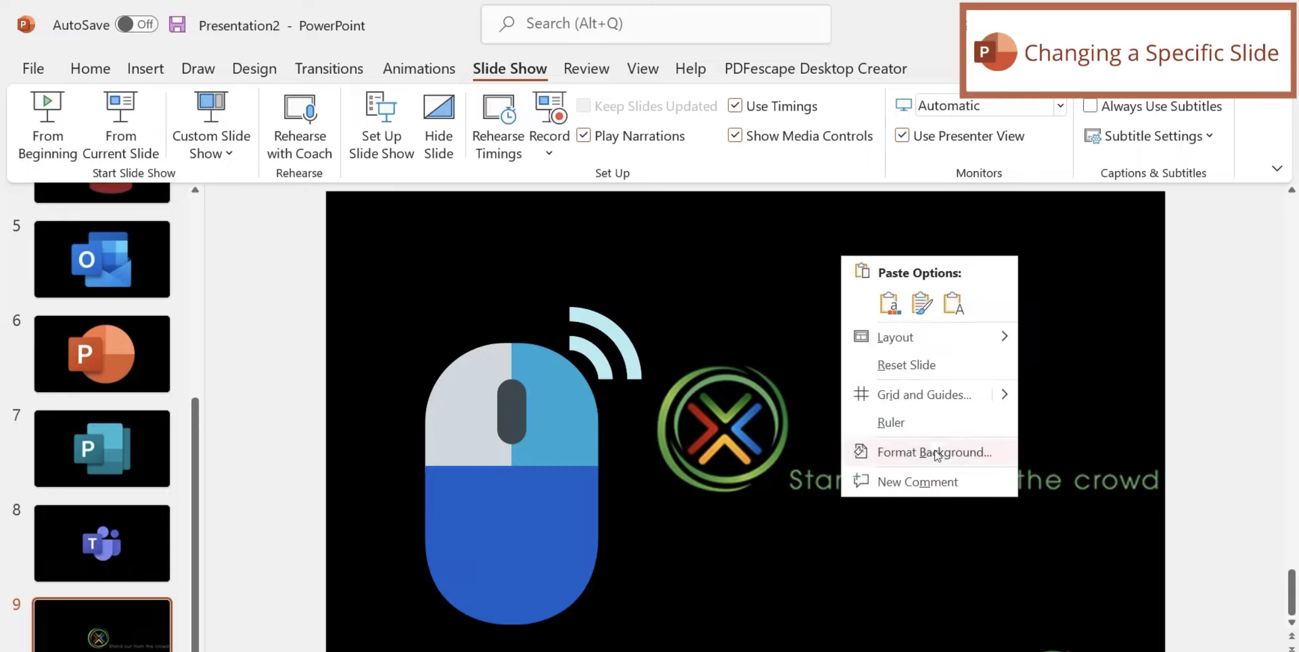Click the thumbnail pane scrollbar thumb
This screenshot has height=652, width=1299.
[195, 524]
